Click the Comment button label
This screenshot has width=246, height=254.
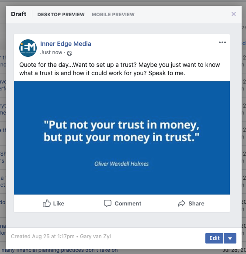[x=128, y=203]
